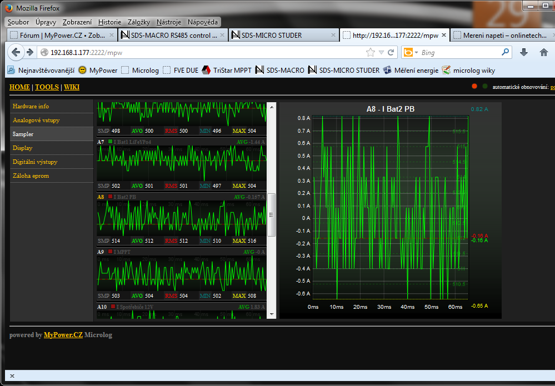
Task: Click the search magnifier icon
Action: point(505,52)
